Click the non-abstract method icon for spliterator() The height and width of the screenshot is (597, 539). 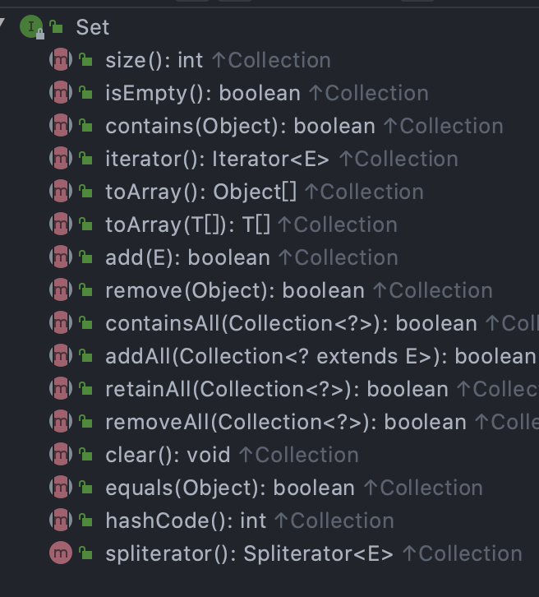(61, 553)
